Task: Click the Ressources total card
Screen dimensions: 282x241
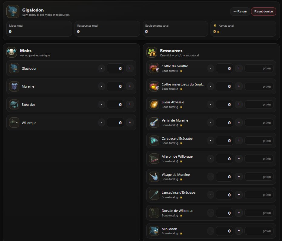Action: tap(107, 29)
